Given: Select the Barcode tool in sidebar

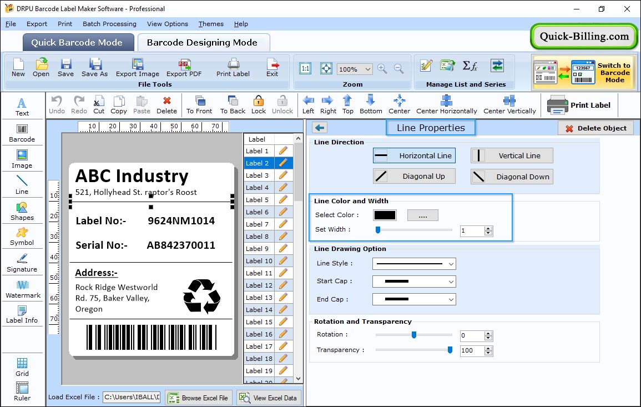Looking at the screenshot, I should pyautogui.click(x=22, y=133).
